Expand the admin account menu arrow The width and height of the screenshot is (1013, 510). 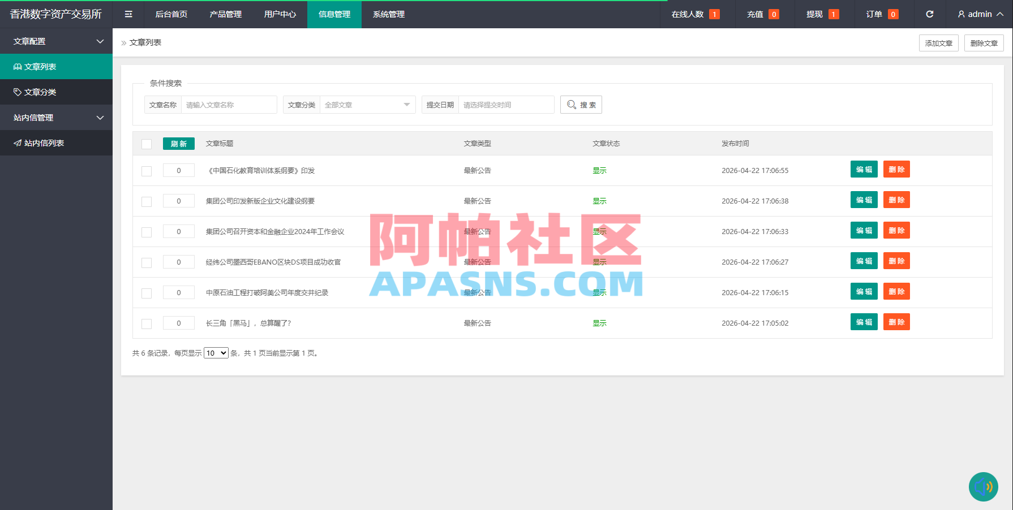(1000, 14)
